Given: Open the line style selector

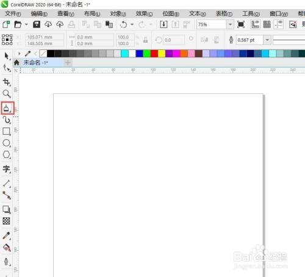Looking at the screenshot, I should (289, 40).
